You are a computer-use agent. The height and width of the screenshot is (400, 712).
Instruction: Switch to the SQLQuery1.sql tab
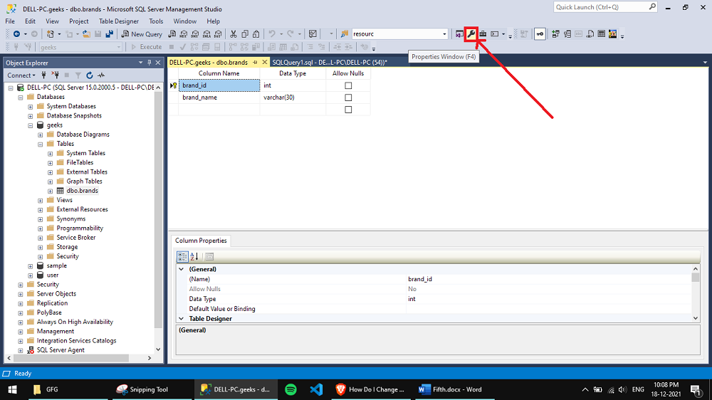click(x=330, y=63)
